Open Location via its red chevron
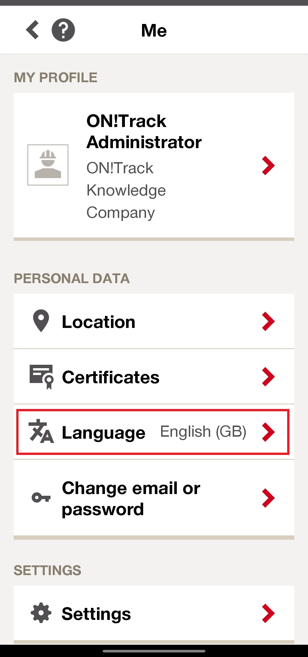The image size is (308, 657). 268,321
